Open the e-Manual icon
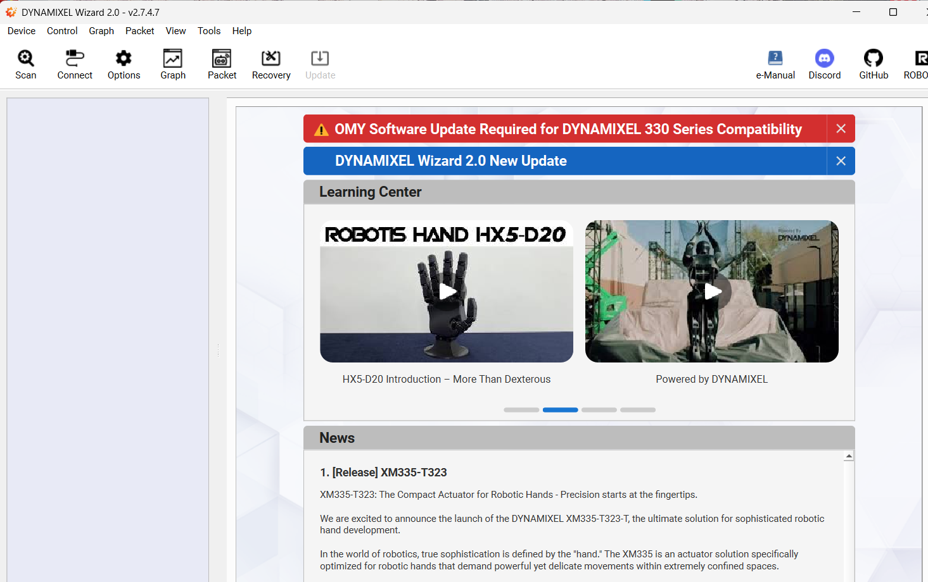Screen dimensions: 928x582 click(775, 58)
